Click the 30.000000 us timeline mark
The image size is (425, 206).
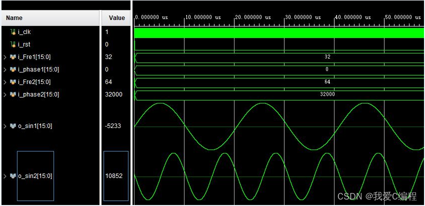tap(302, 17)
